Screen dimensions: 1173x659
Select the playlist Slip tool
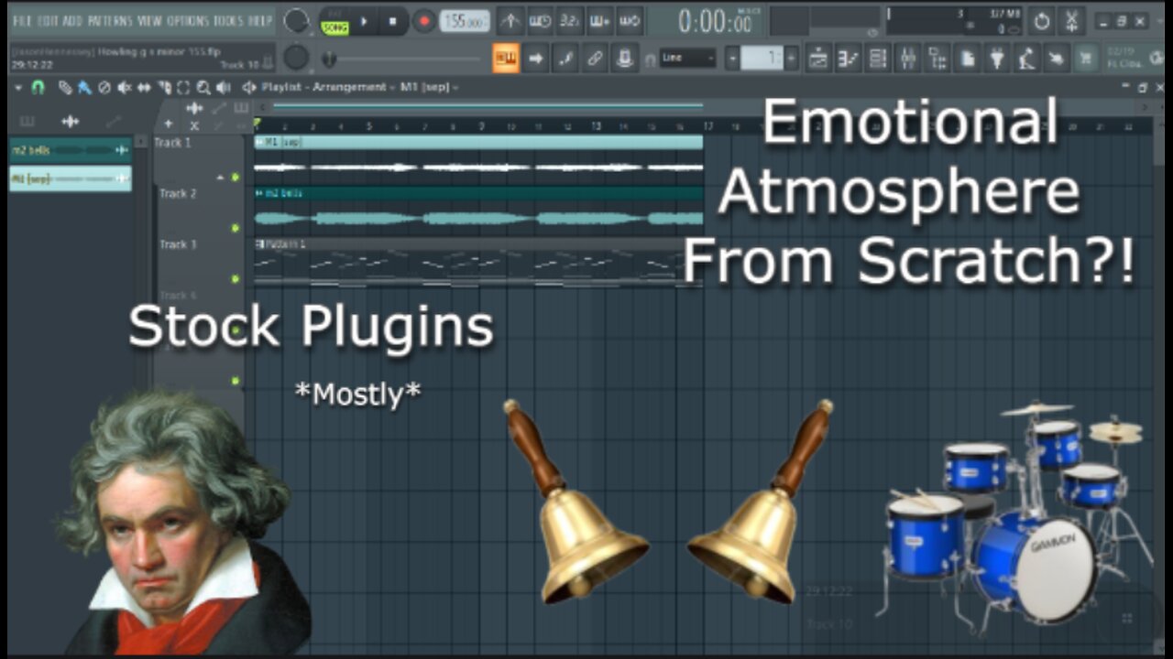pyautogui.click(x=145, y=88)
